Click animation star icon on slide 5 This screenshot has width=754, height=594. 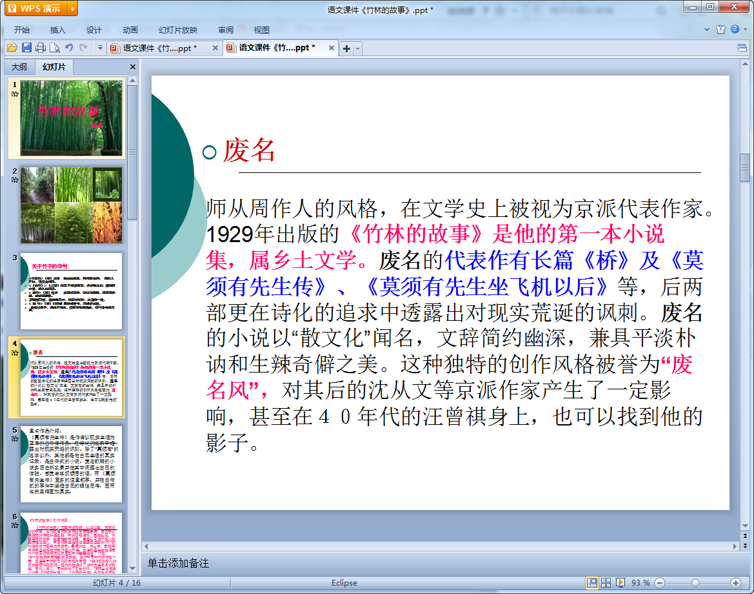click(x=15, y=439)
